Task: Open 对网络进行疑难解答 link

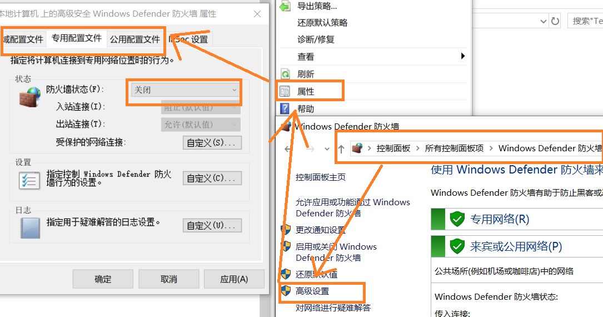Action: tap(333, 308)
